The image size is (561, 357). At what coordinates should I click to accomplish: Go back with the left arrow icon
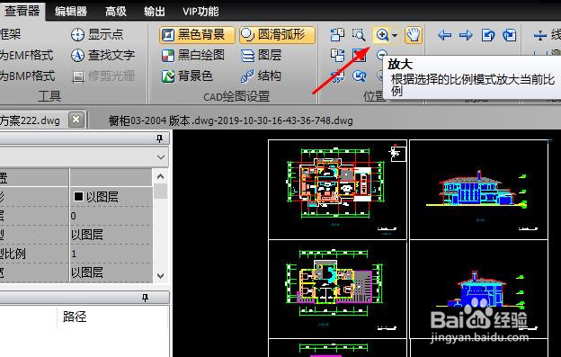(x=444, y=35)
